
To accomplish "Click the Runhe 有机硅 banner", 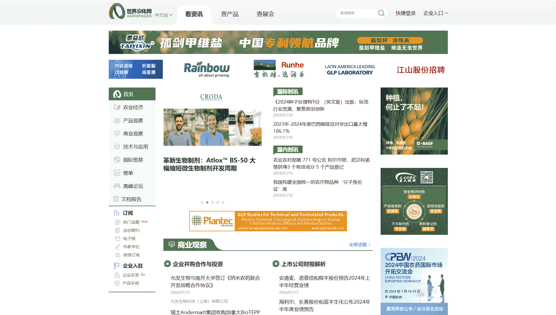I will [x=279, y=69].
